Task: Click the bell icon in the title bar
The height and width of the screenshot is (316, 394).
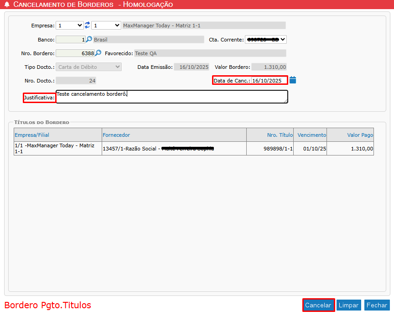Action: 7,5
